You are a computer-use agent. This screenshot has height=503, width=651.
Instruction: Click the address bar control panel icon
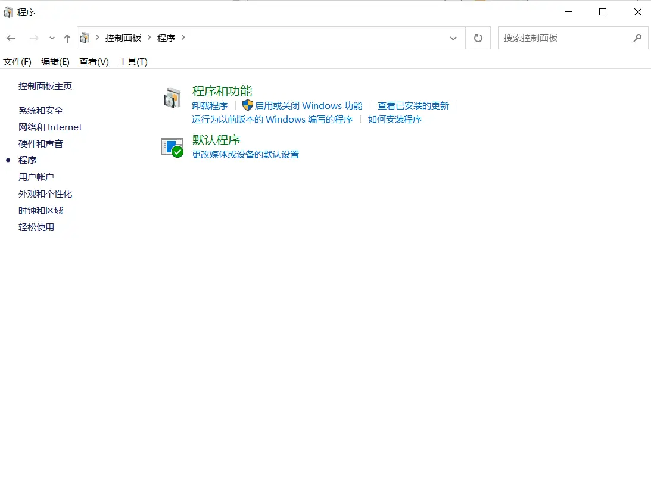pos(85,38)
